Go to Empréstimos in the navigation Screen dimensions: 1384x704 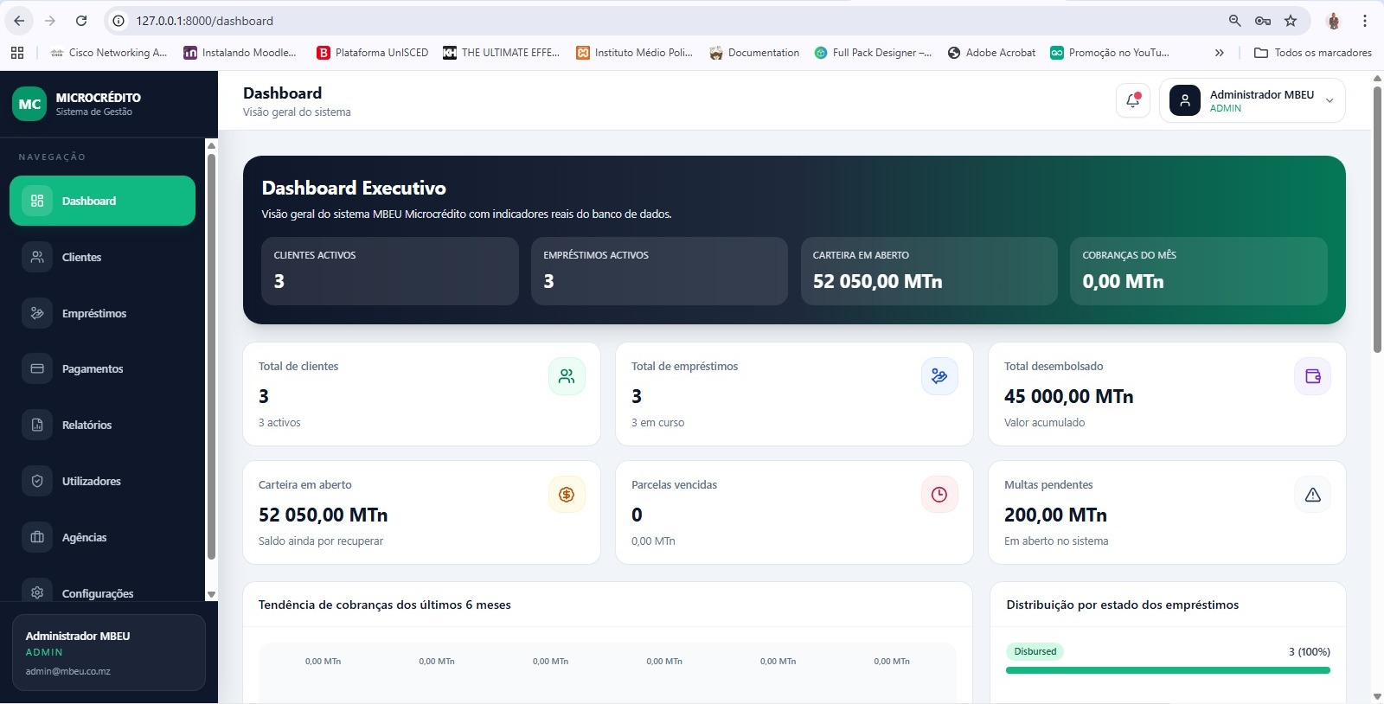point(93,313)
